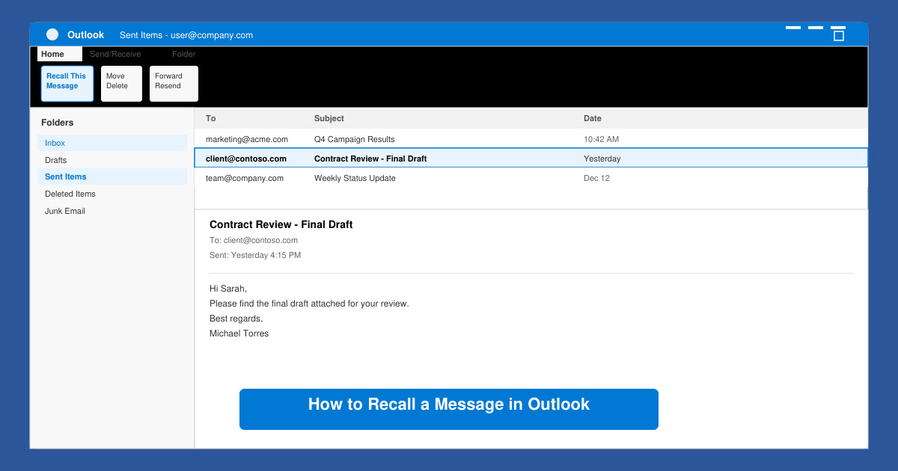Click the Sent Items - user@company.com title text
Screen dimensions: 898x471
pyautogui.click(x=186, y=35)
